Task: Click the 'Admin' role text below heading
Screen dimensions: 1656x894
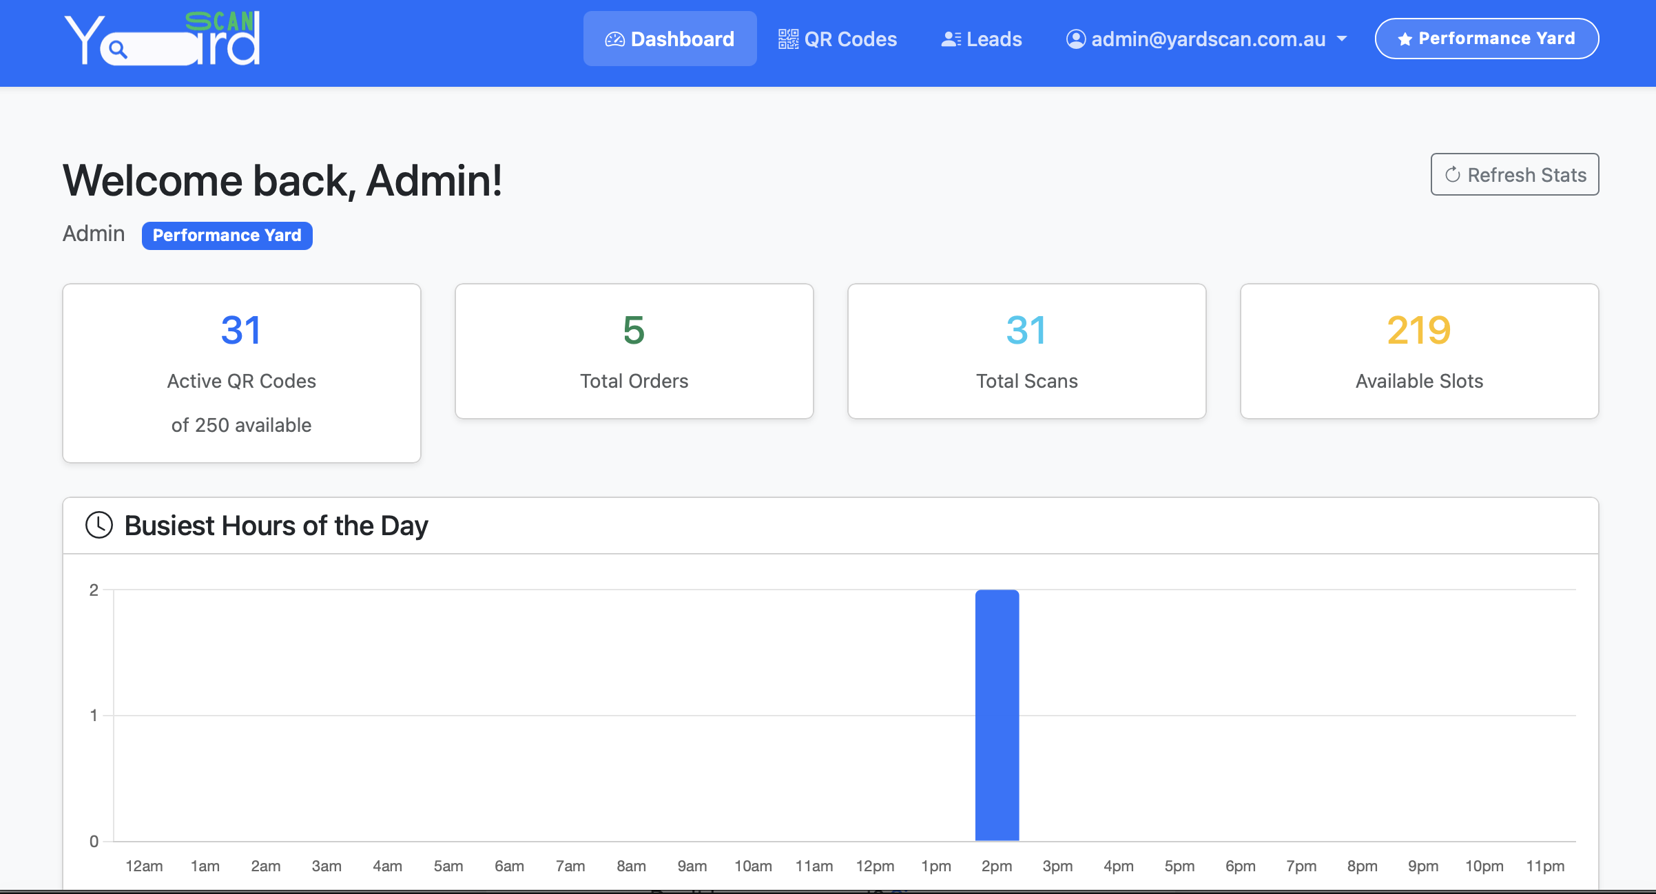Action: (94, 233)
